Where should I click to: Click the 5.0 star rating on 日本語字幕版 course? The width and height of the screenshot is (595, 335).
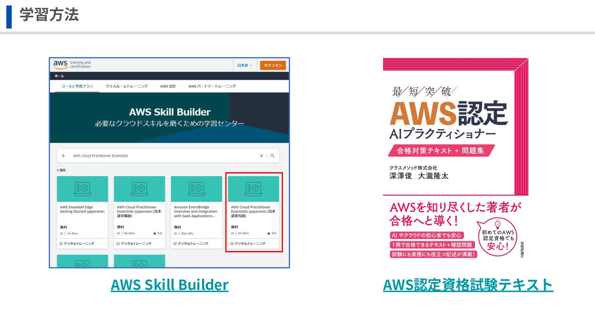(x=157, y=233)
